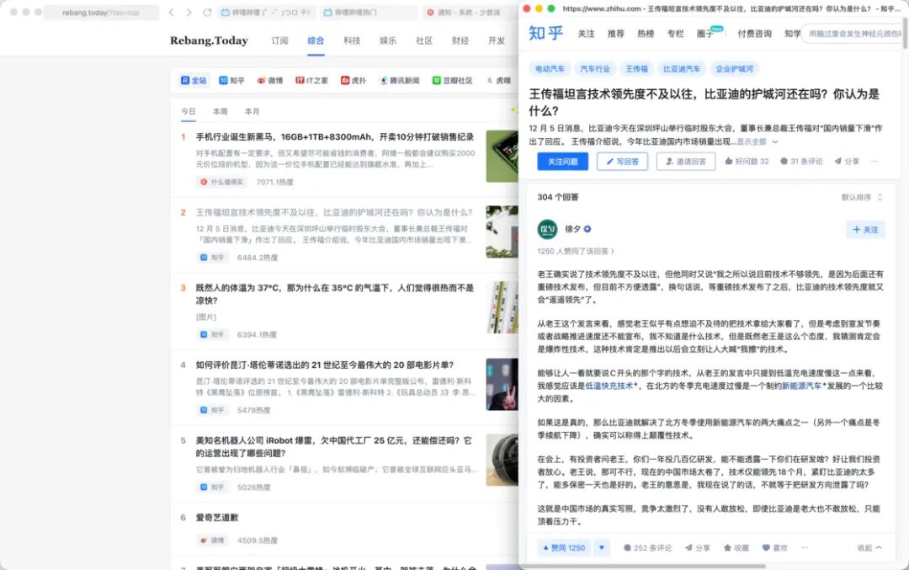This screenshot has height=570, width=909.
Task: Open the 既然人的体温为37°C headline
Action: click(x=335, y=294)
